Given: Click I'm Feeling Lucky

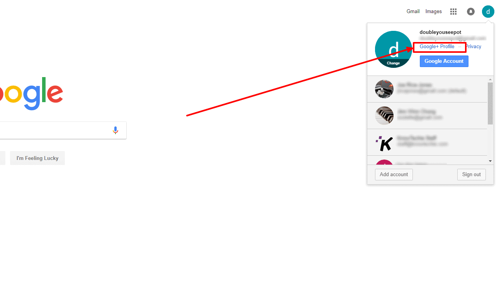Looking at the screenshot, I should [x=37, y=158].
